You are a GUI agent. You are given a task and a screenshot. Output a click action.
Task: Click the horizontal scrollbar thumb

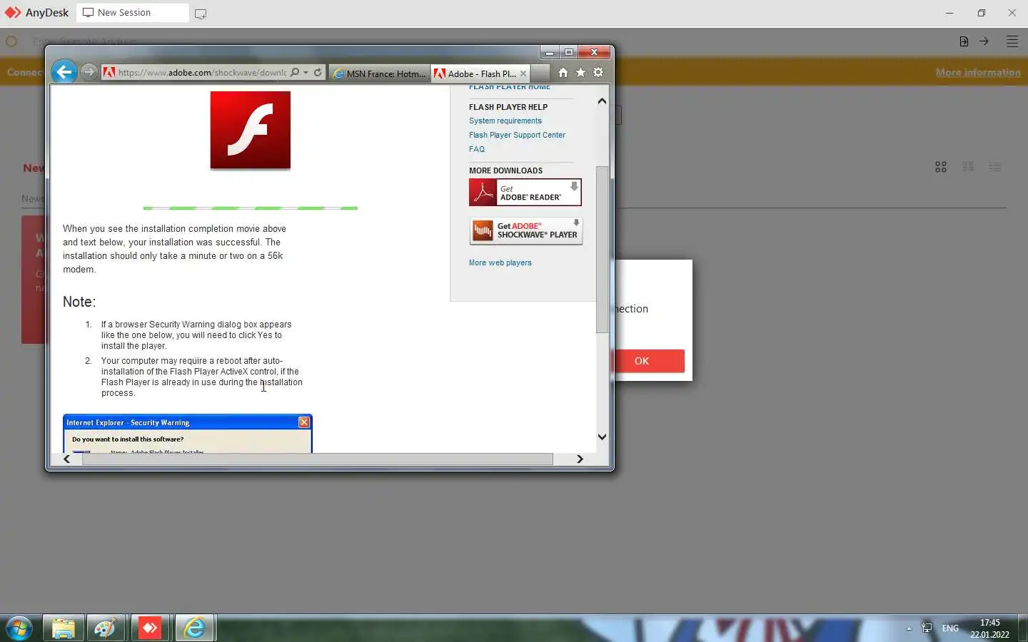[x=318, y=459]
